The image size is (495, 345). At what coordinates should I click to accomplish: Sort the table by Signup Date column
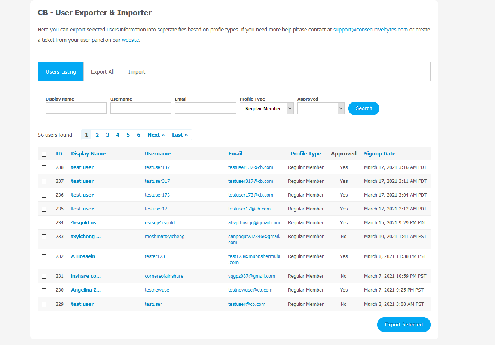[x=379, y=154]
